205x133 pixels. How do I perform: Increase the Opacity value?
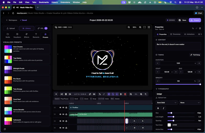pyautogui.click(x=199, y=81)
